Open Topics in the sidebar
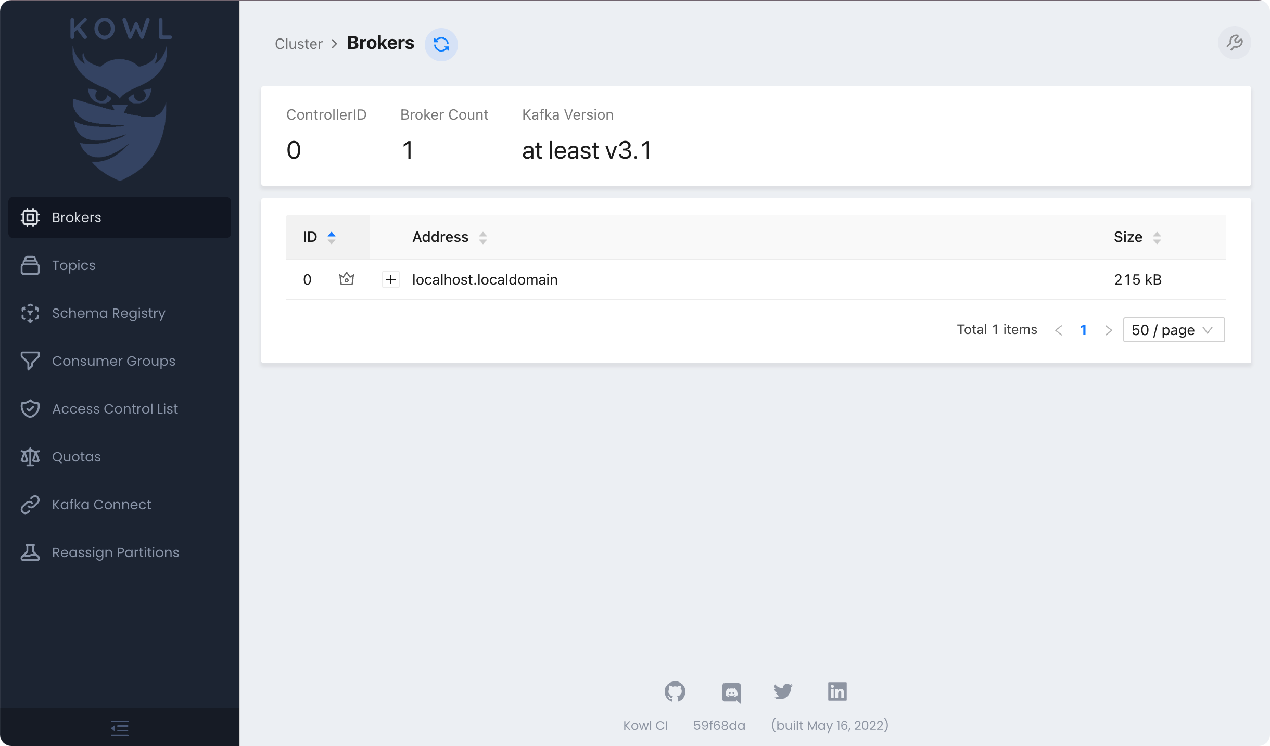The image size is (1270, 746). 73,265
